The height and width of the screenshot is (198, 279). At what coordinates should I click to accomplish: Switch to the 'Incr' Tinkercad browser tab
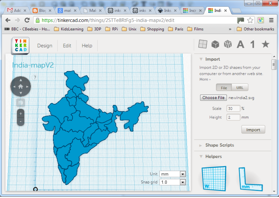(x=192, y=11)
